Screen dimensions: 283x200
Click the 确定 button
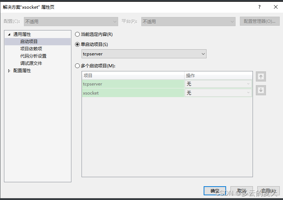coord(215,191)
